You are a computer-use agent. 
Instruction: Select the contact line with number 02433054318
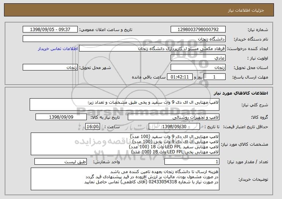pyautogui.click(x=151, y=182)
